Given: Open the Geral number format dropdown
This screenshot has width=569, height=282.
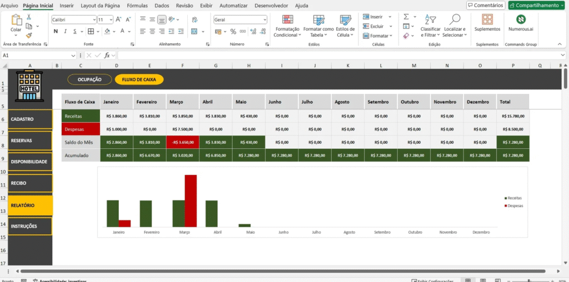Looking at the screenshot, I should (264, 19).
